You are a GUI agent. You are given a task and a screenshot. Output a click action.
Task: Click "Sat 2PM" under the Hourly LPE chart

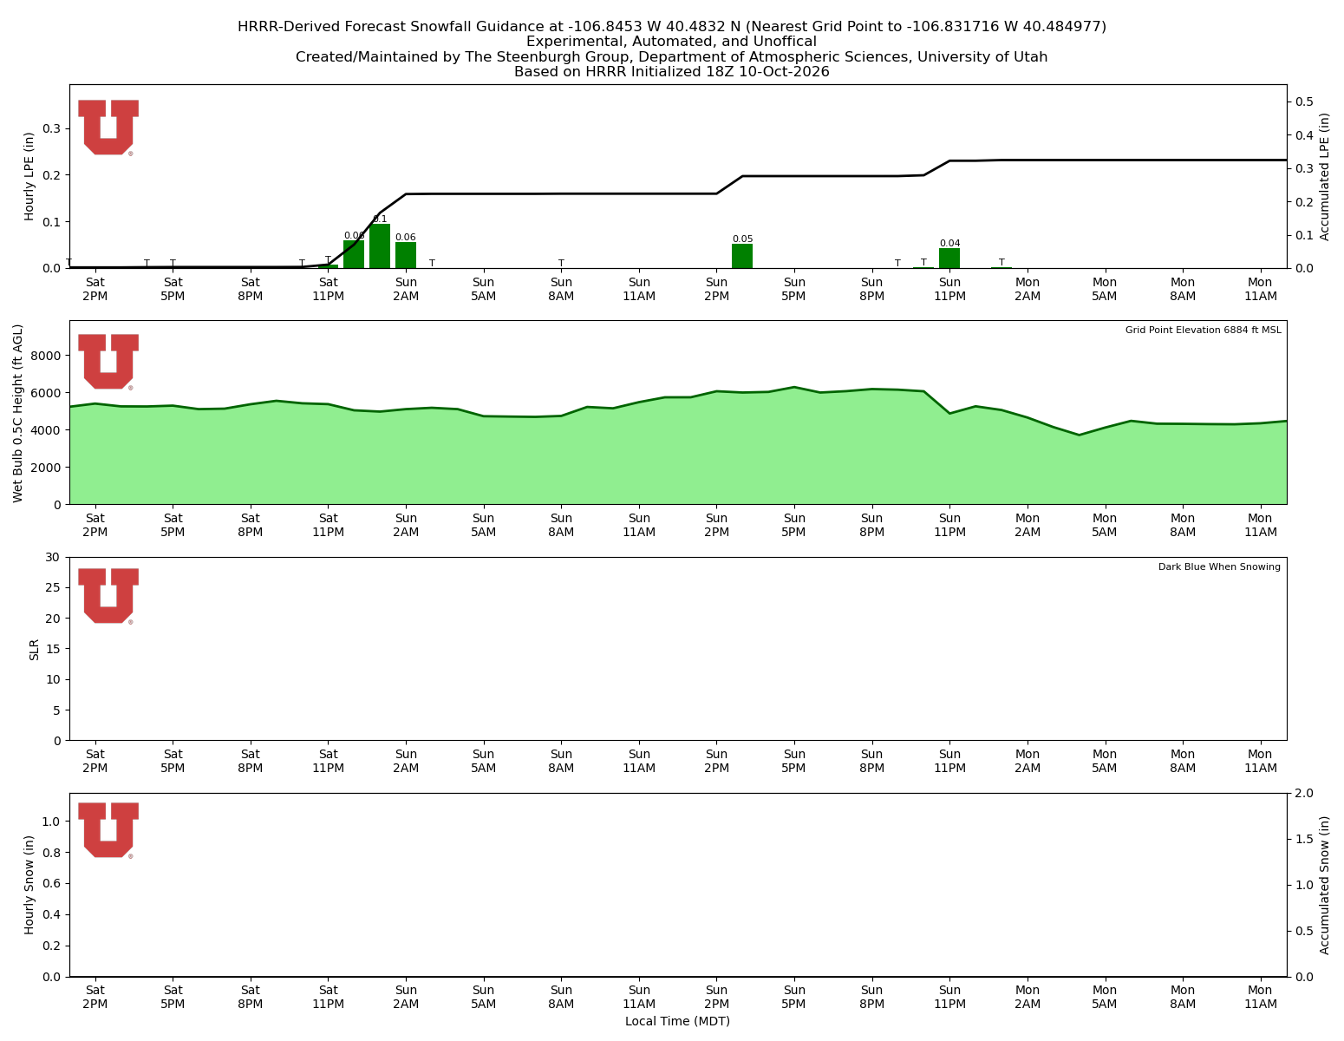[x=95, y=289]
